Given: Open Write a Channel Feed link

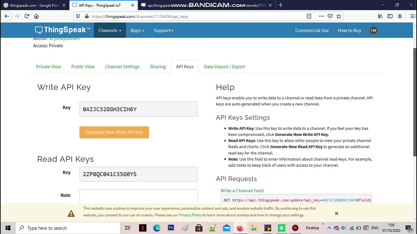Looking at the screenshot, I should coord(242,191).
